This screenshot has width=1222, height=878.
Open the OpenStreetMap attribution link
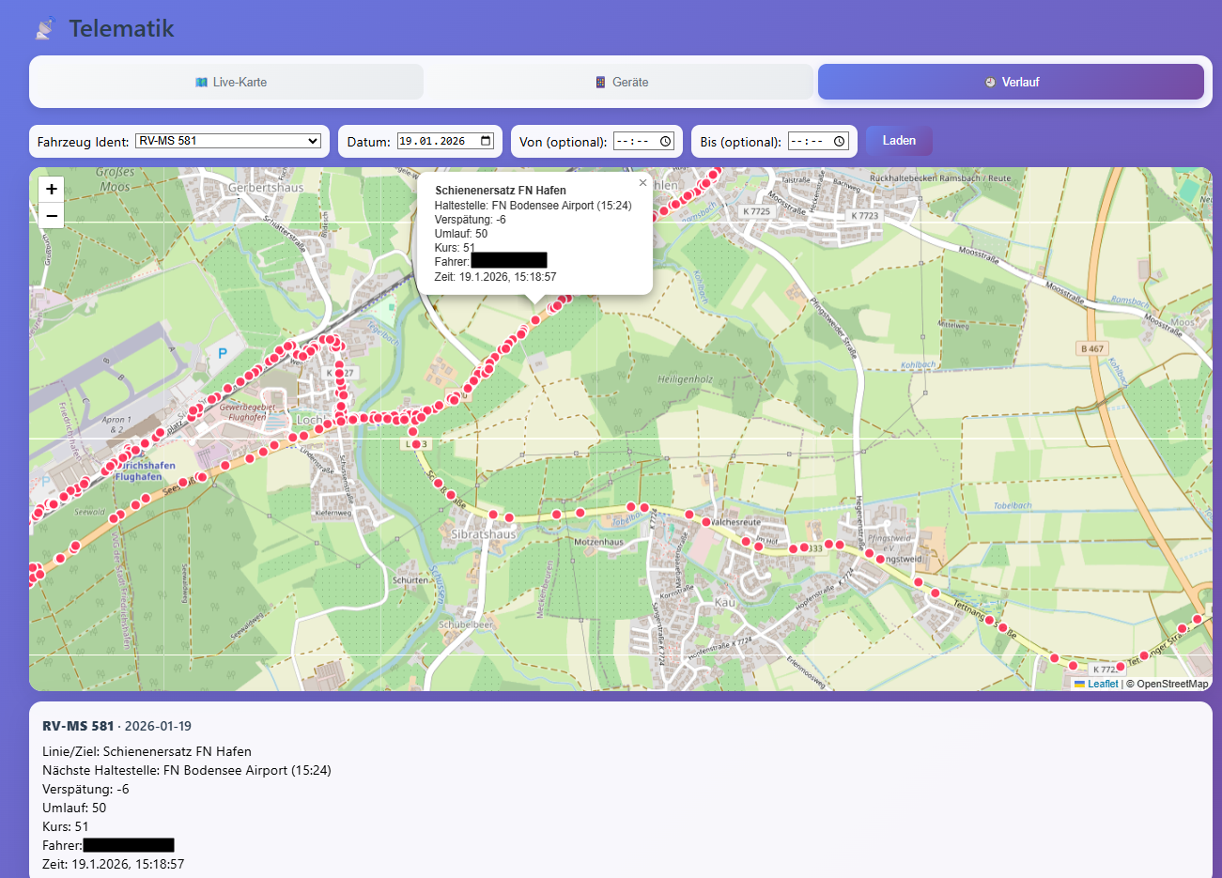pos(1171,684)
